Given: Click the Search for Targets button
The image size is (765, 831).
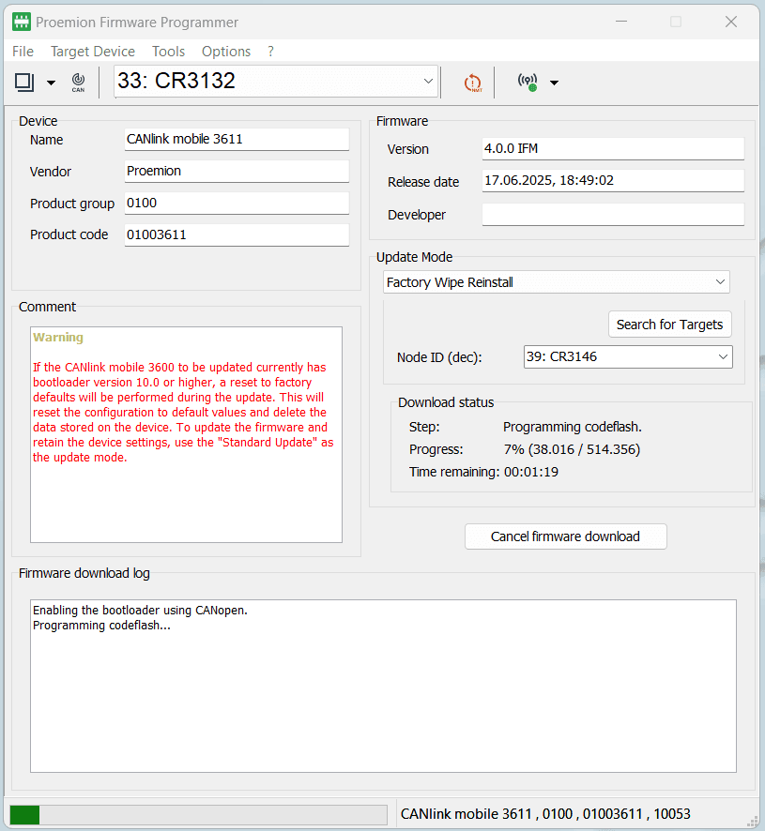Looking at the screenshot, I should tap(669, 325).
